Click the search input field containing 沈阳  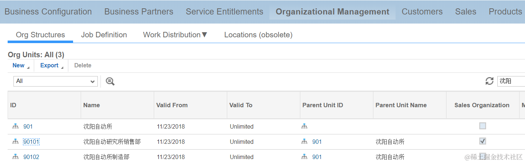[511, 81]
